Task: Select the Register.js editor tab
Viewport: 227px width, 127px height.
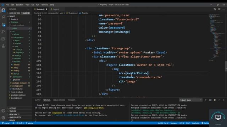Action: [x=40, y=9]
